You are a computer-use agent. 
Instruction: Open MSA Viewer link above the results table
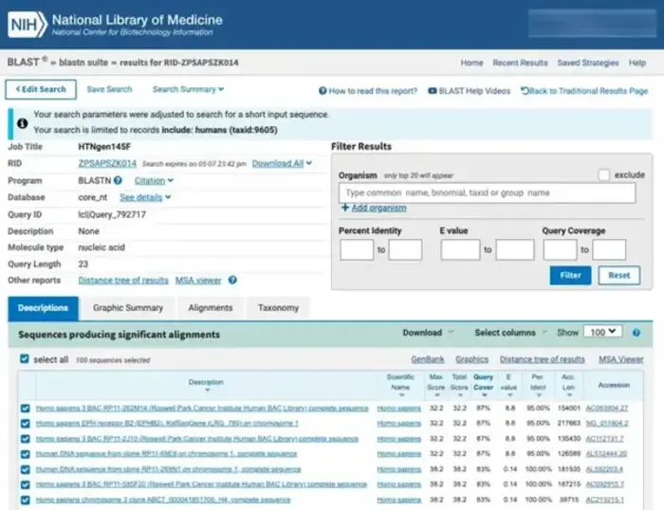coord(620,359)
